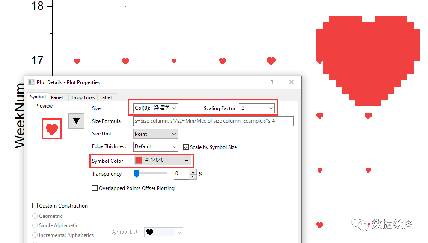The height and width of the screenshot is (243, 428).
Task: Click into the Size Formula field
Action: [213, 121]
